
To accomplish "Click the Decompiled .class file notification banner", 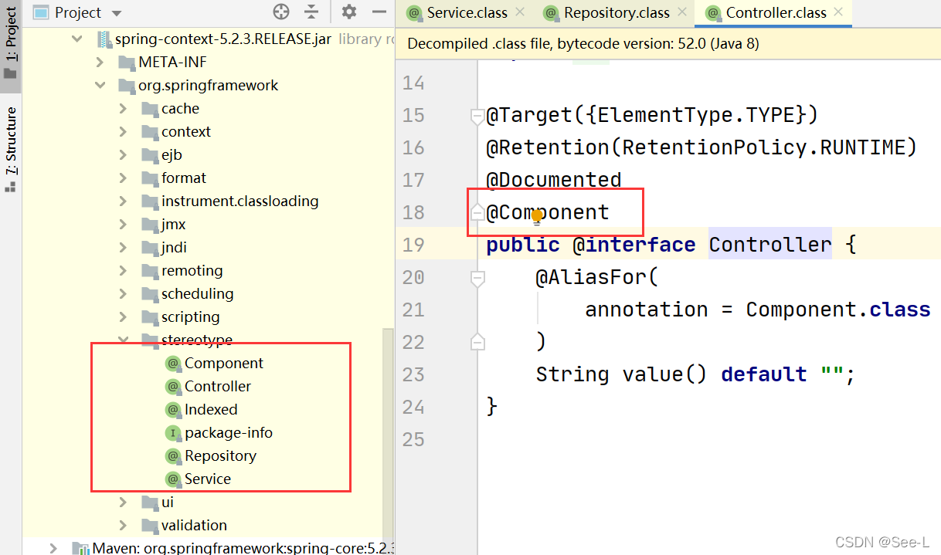I will click(x=668, y=44).
